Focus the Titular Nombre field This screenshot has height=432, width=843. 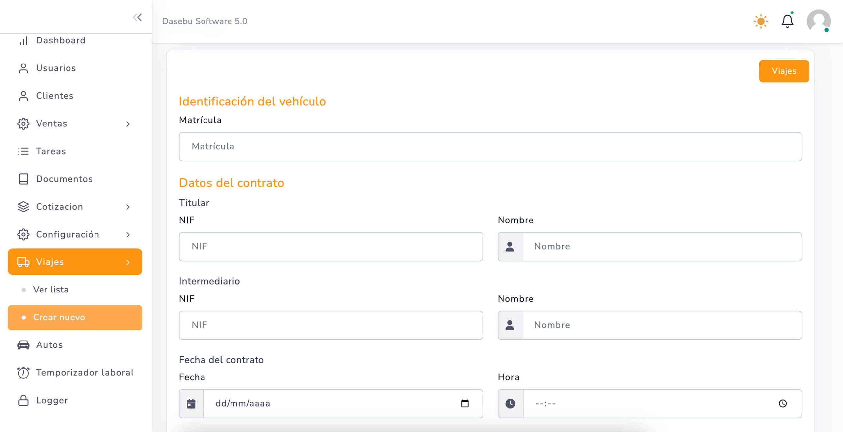(x=662, y=246)
